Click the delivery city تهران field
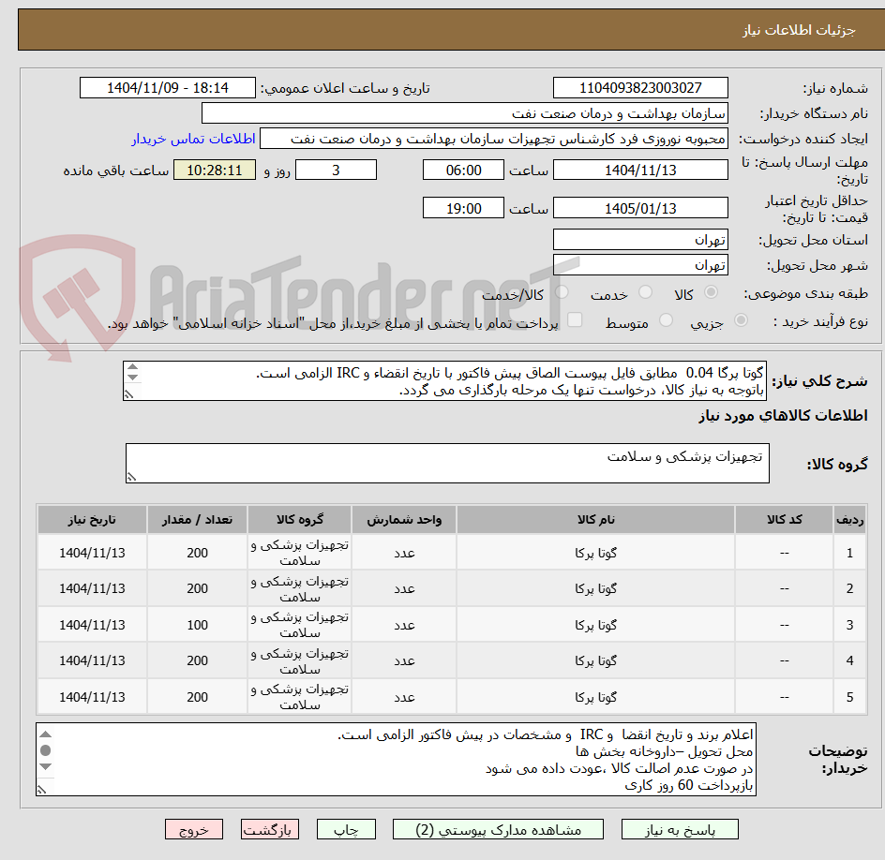The width and height of the screenshot is (885, 860). point(640,265)
